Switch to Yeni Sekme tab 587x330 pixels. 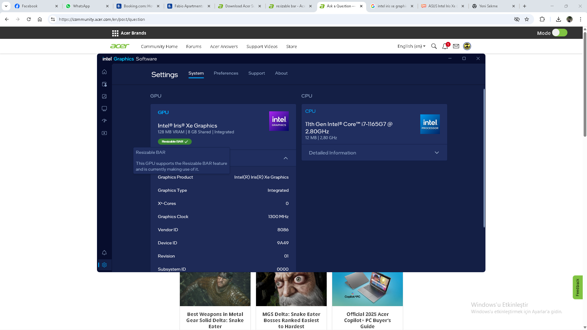coord(494,6)
